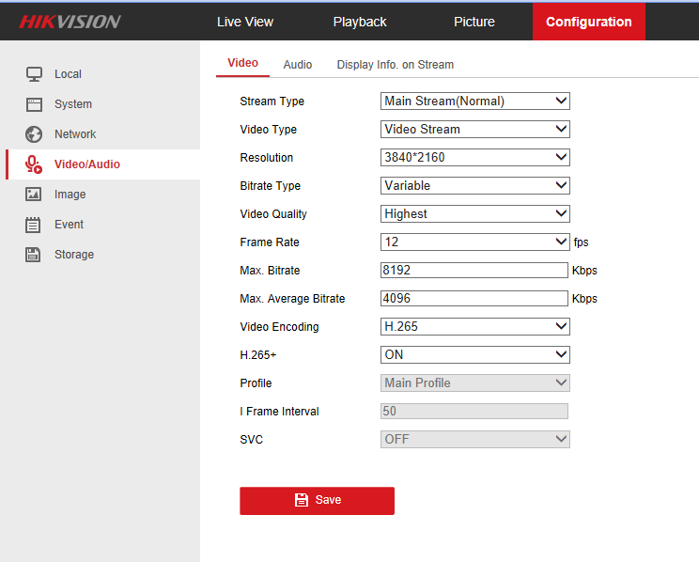This screenshot has width=699, height=562.
Task: Click the Frame Rate label
Action: point(270,242)
